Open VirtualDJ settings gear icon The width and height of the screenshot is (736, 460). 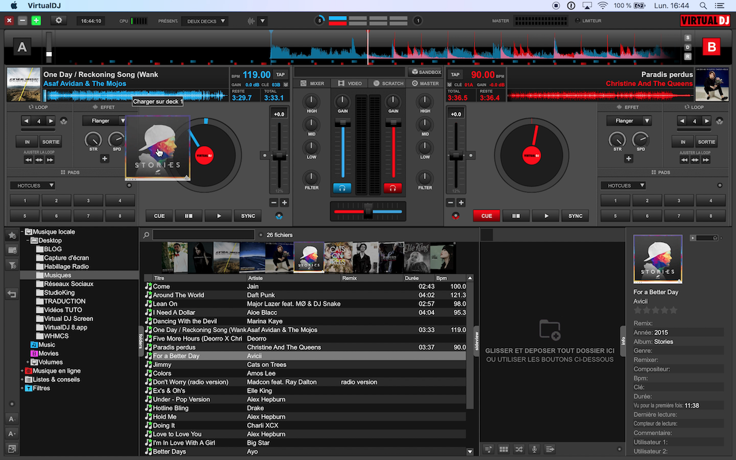click(x=58, y=21)
